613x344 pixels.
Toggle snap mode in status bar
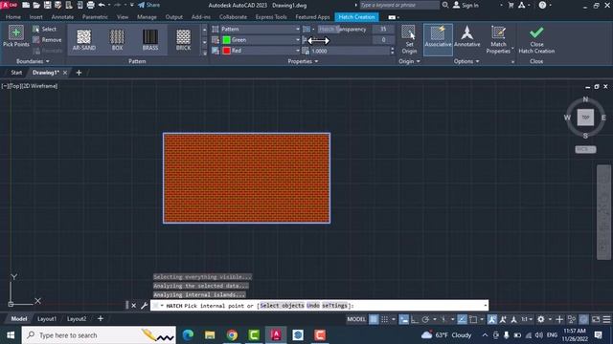point(385,319)
